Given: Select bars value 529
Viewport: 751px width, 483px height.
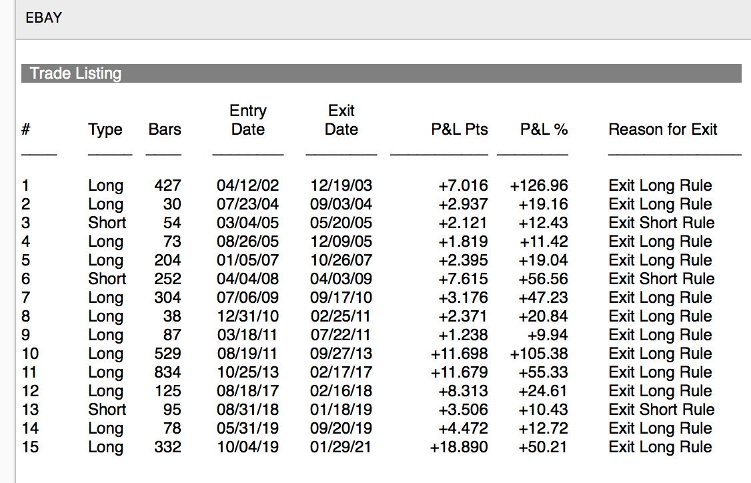Looking at the screenshot, I should (x=167, y=354).
